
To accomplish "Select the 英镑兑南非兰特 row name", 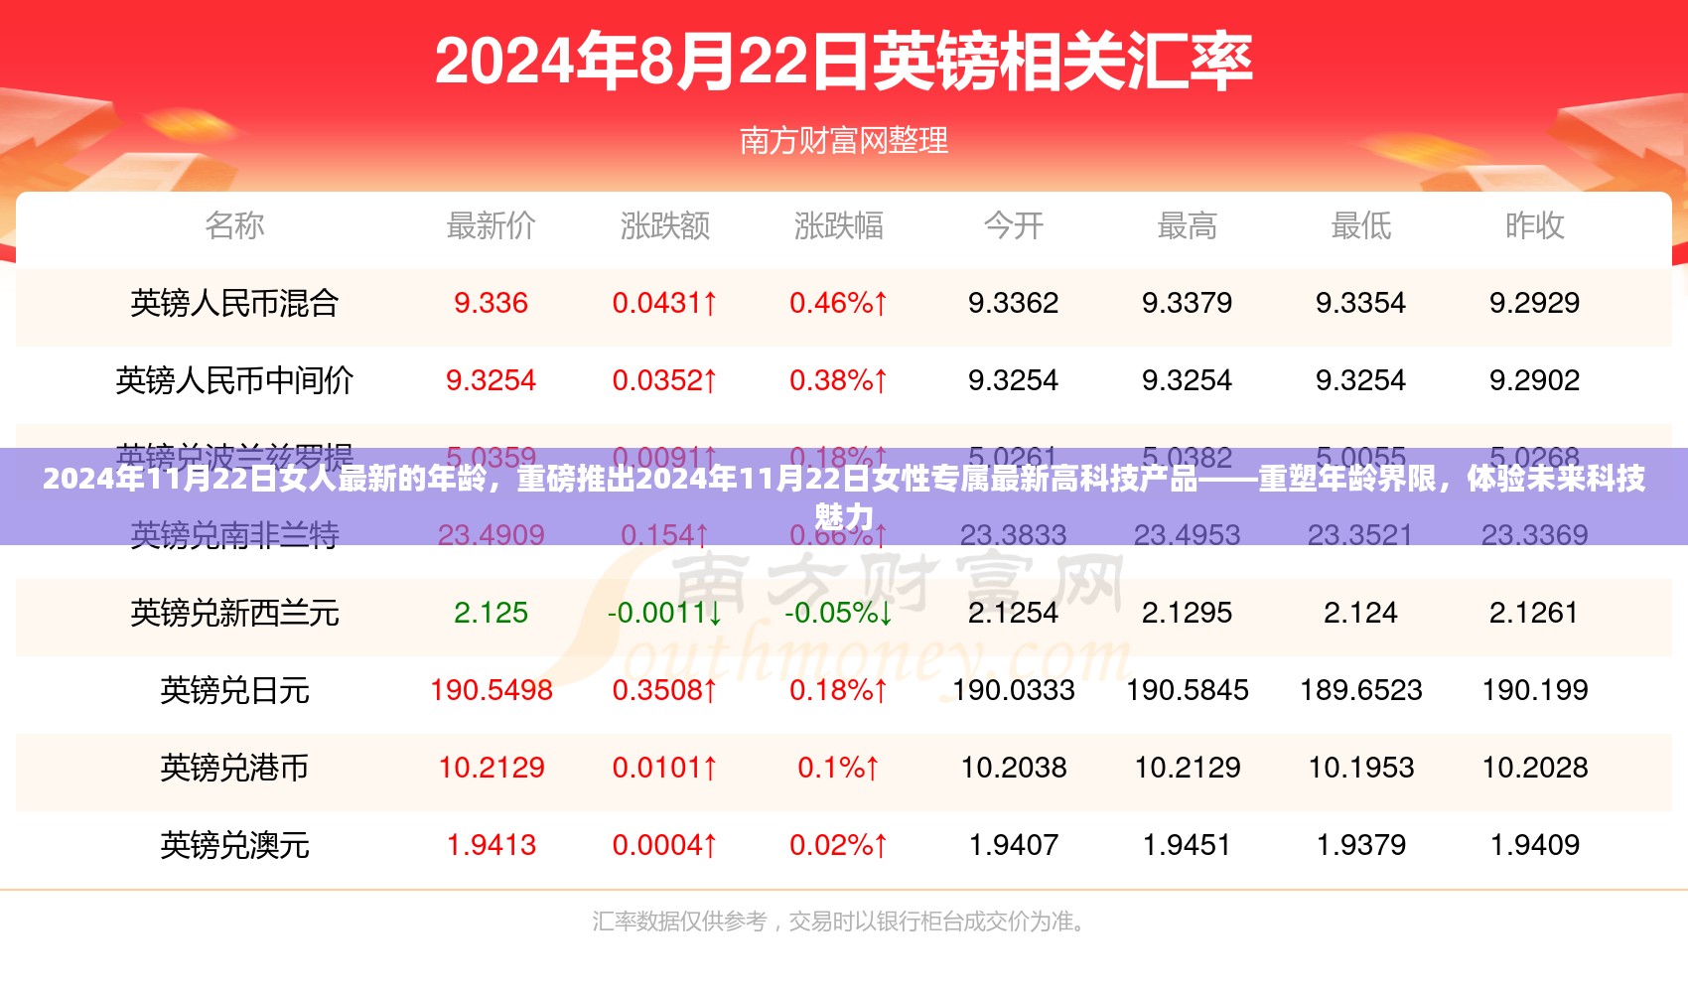I will 234,535.
